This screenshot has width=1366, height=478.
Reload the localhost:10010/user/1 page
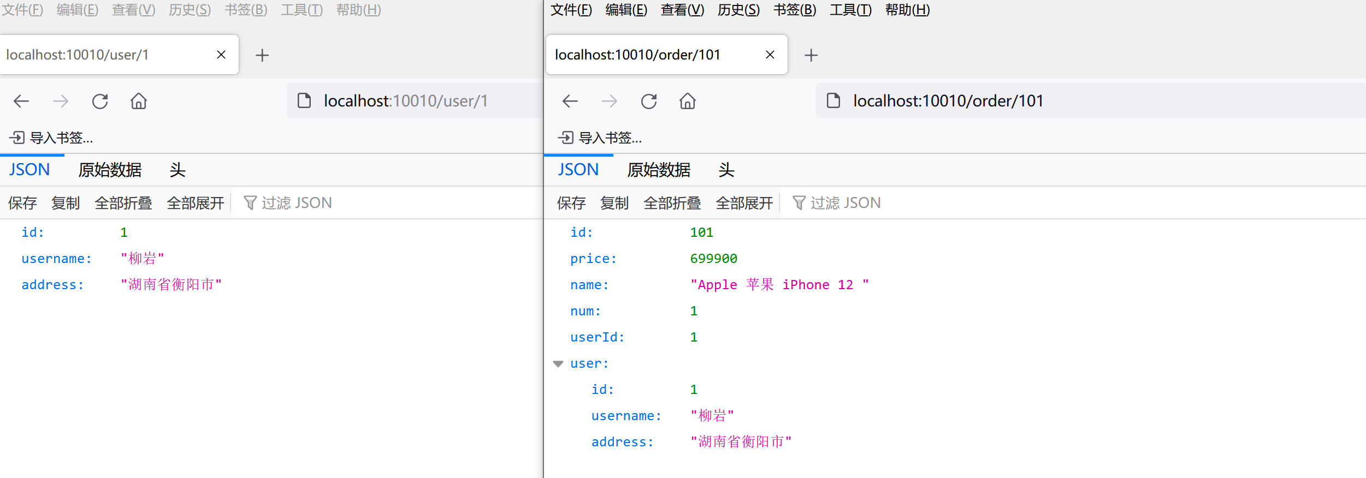(100, 101)
